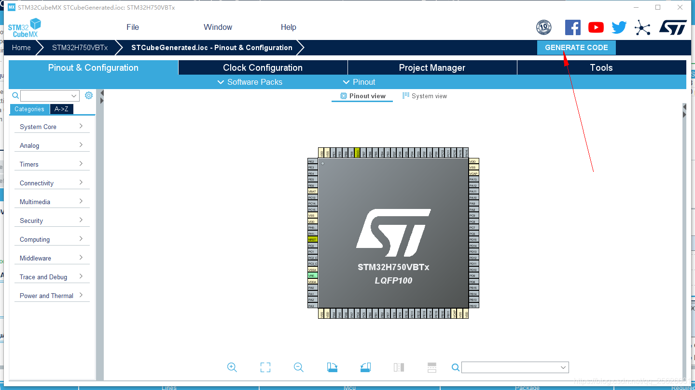Select the NRST pin on the chip
The width and height of the screenshot is (695, 390).
313,239
